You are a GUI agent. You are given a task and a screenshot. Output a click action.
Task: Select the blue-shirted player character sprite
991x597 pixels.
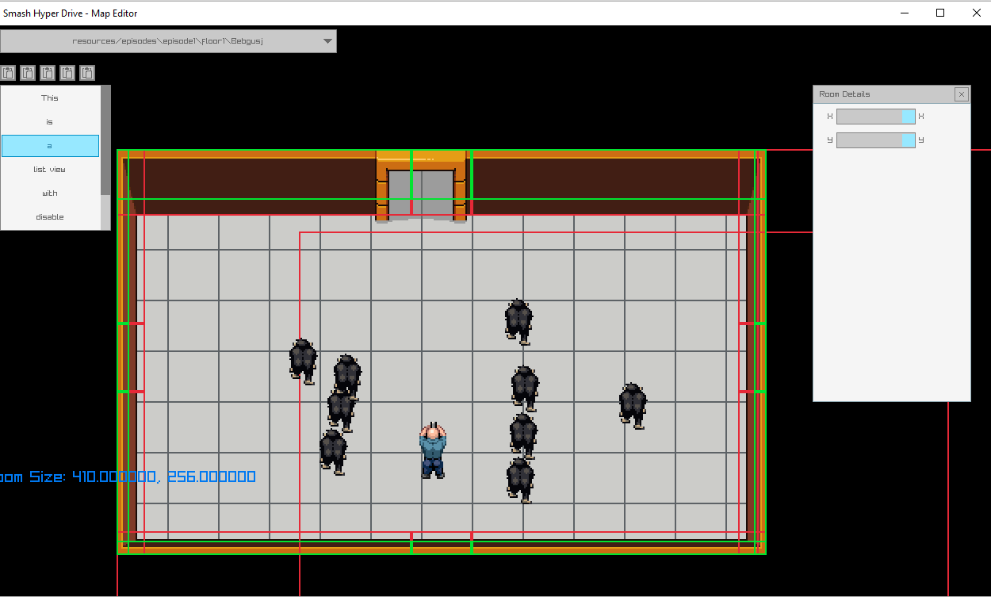click(433, 450)
